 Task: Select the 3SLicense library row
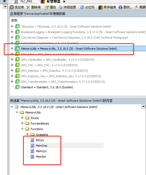tap(66, 27)
